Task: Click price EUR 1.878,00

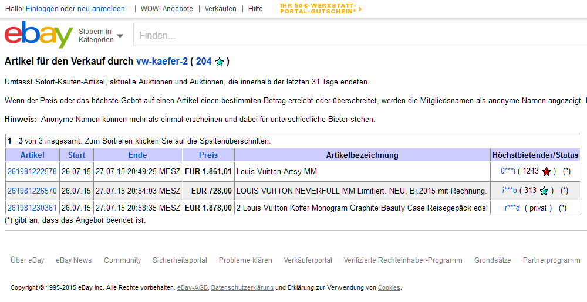Action: coord(208,208)
